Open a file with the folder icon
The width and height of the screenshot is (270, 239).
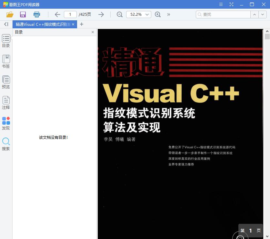(x=10, y=14)
